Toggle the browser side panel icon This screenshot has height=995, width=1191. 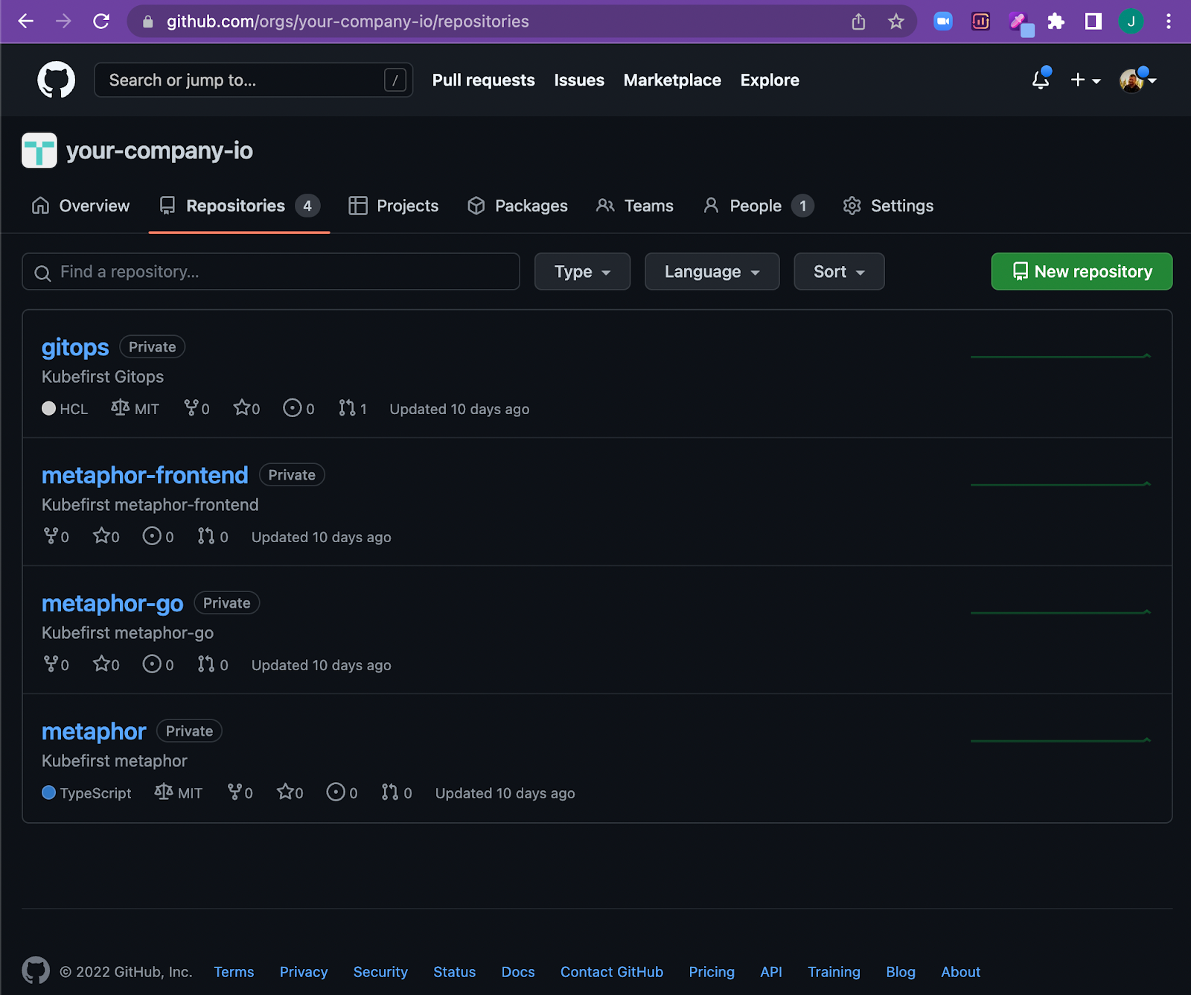pyautogui.click(x=1093, y=22)
